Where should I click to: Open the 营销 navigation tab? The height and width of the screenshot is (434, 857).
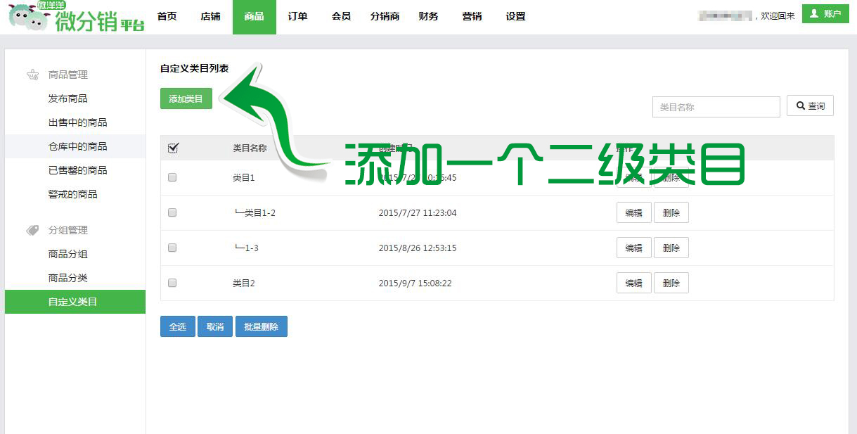[472, 17]
